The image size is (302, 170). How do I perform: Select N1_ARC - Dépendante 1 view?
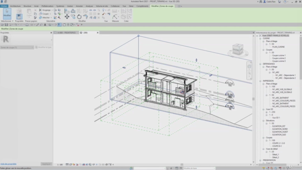click(285, 75)
